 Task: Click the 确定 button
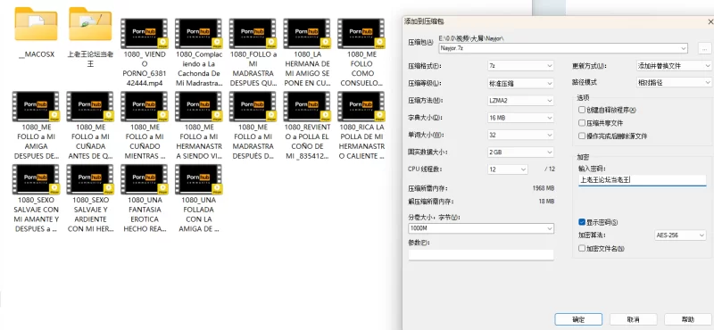pyautogui.click(x=578, y=319)
